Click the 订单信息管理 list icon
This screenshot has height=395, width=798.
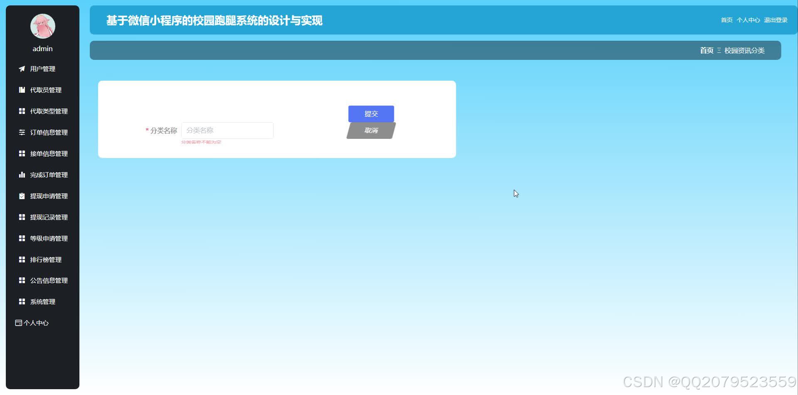tap(22, 132)
